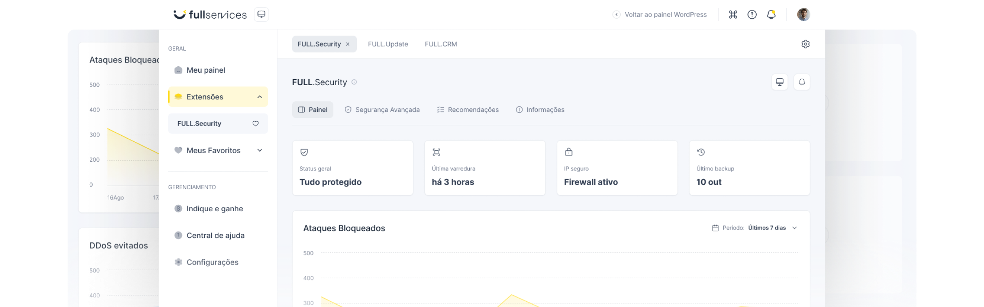Open the Período Últimos 7 dias dropdown
This screenshot has width=984, height=307.
[x=755, y=228]
